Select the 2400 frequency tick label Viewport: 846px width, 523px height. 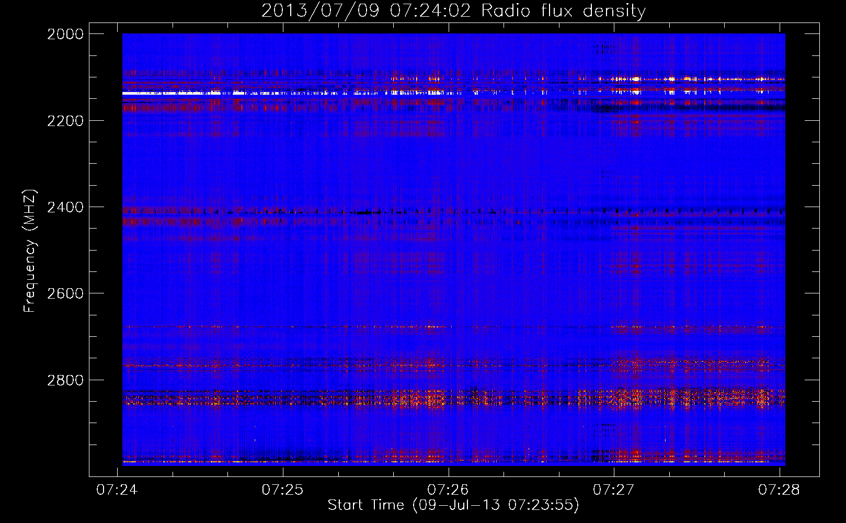click(65, 208)
